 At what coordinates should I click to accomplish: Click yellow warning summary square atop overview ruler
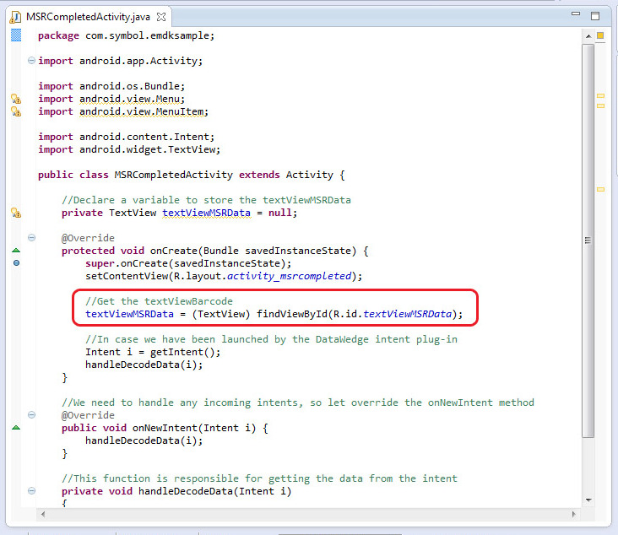tap(600, 35)
